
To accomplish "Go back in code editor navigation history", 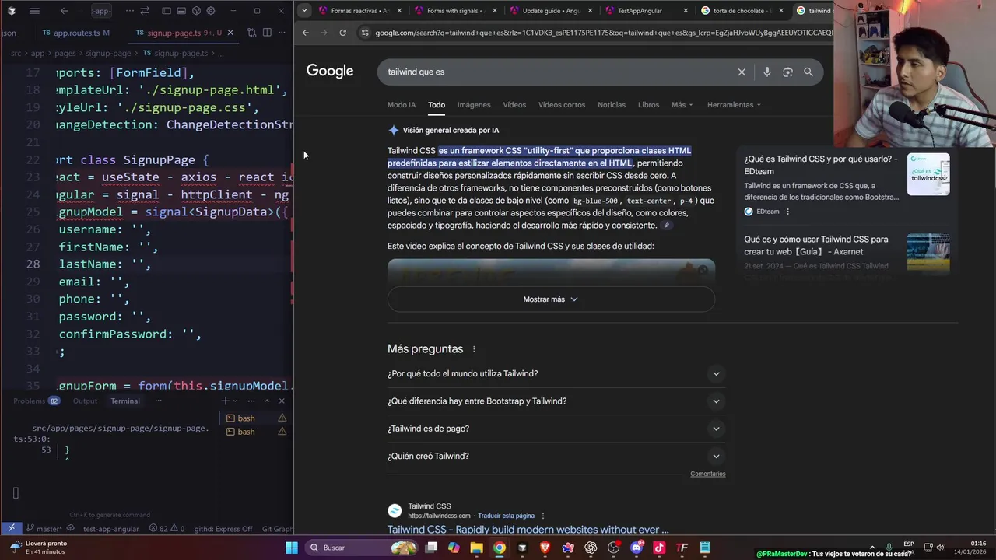I will tap(65, 11).
